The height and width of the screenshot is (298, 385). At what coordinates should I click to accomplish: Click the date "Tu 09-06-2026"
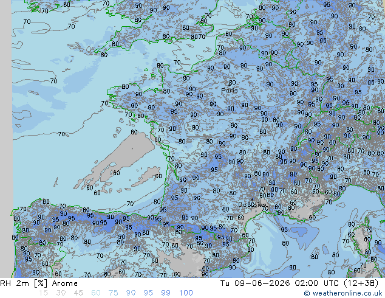click(255, 283)
